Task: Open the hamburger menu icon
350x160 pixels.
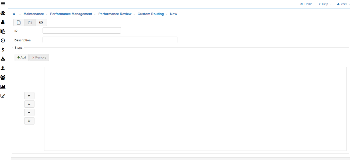Action: (3, 3)
